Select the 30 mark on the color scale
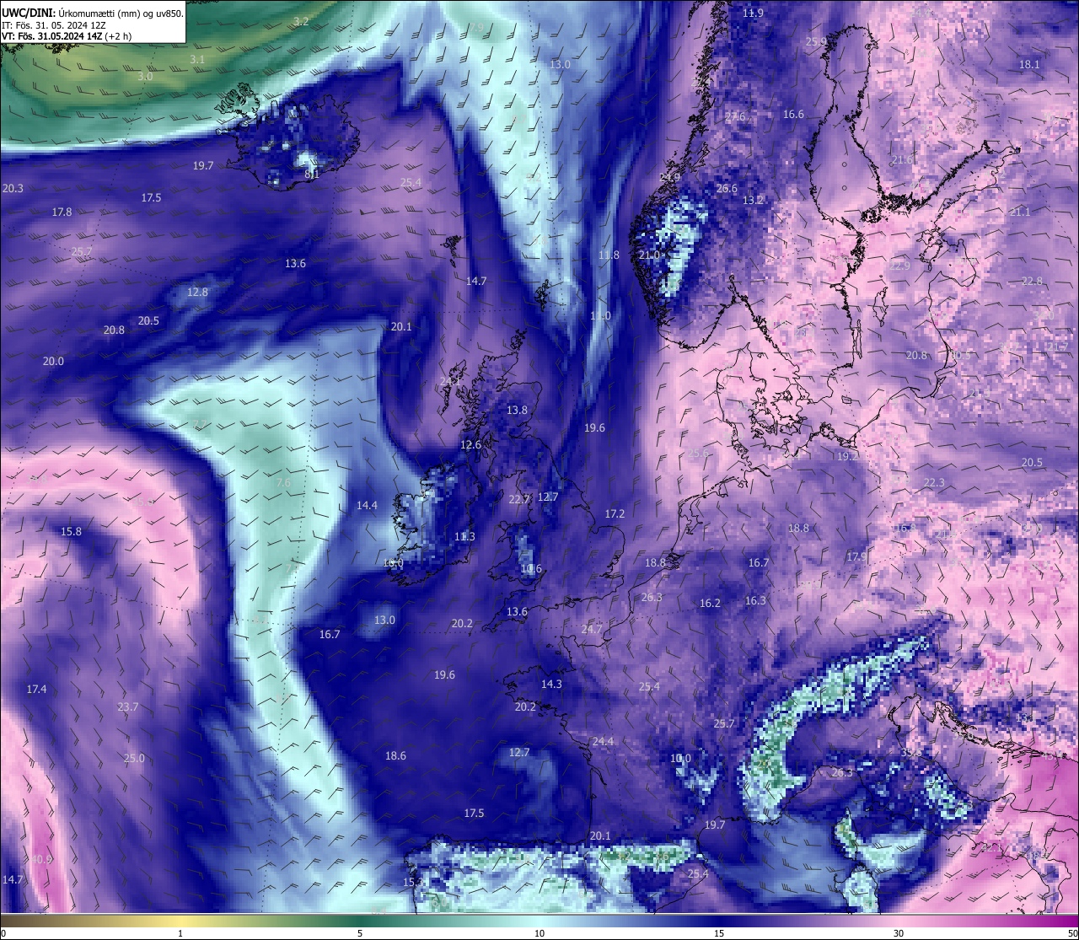The width and height of the screenshot is (1079, 940). tap(899, 933)
